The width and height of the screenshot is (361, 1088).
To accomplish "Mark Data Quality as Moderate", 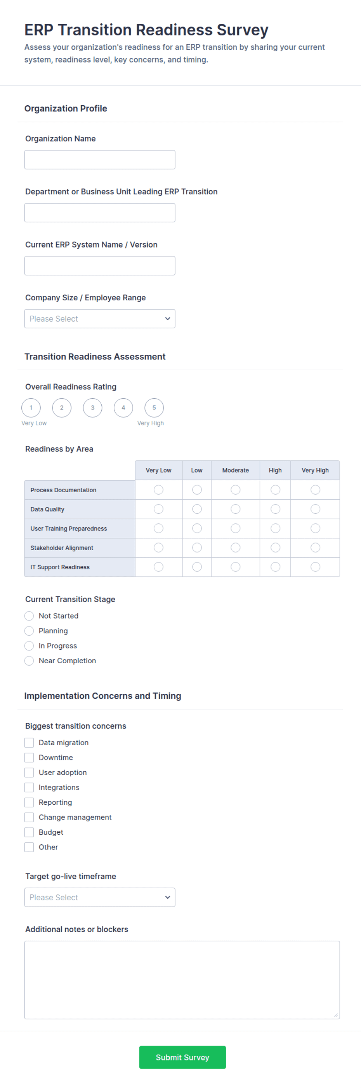I will pyautogui.click(x=235, y=509).
